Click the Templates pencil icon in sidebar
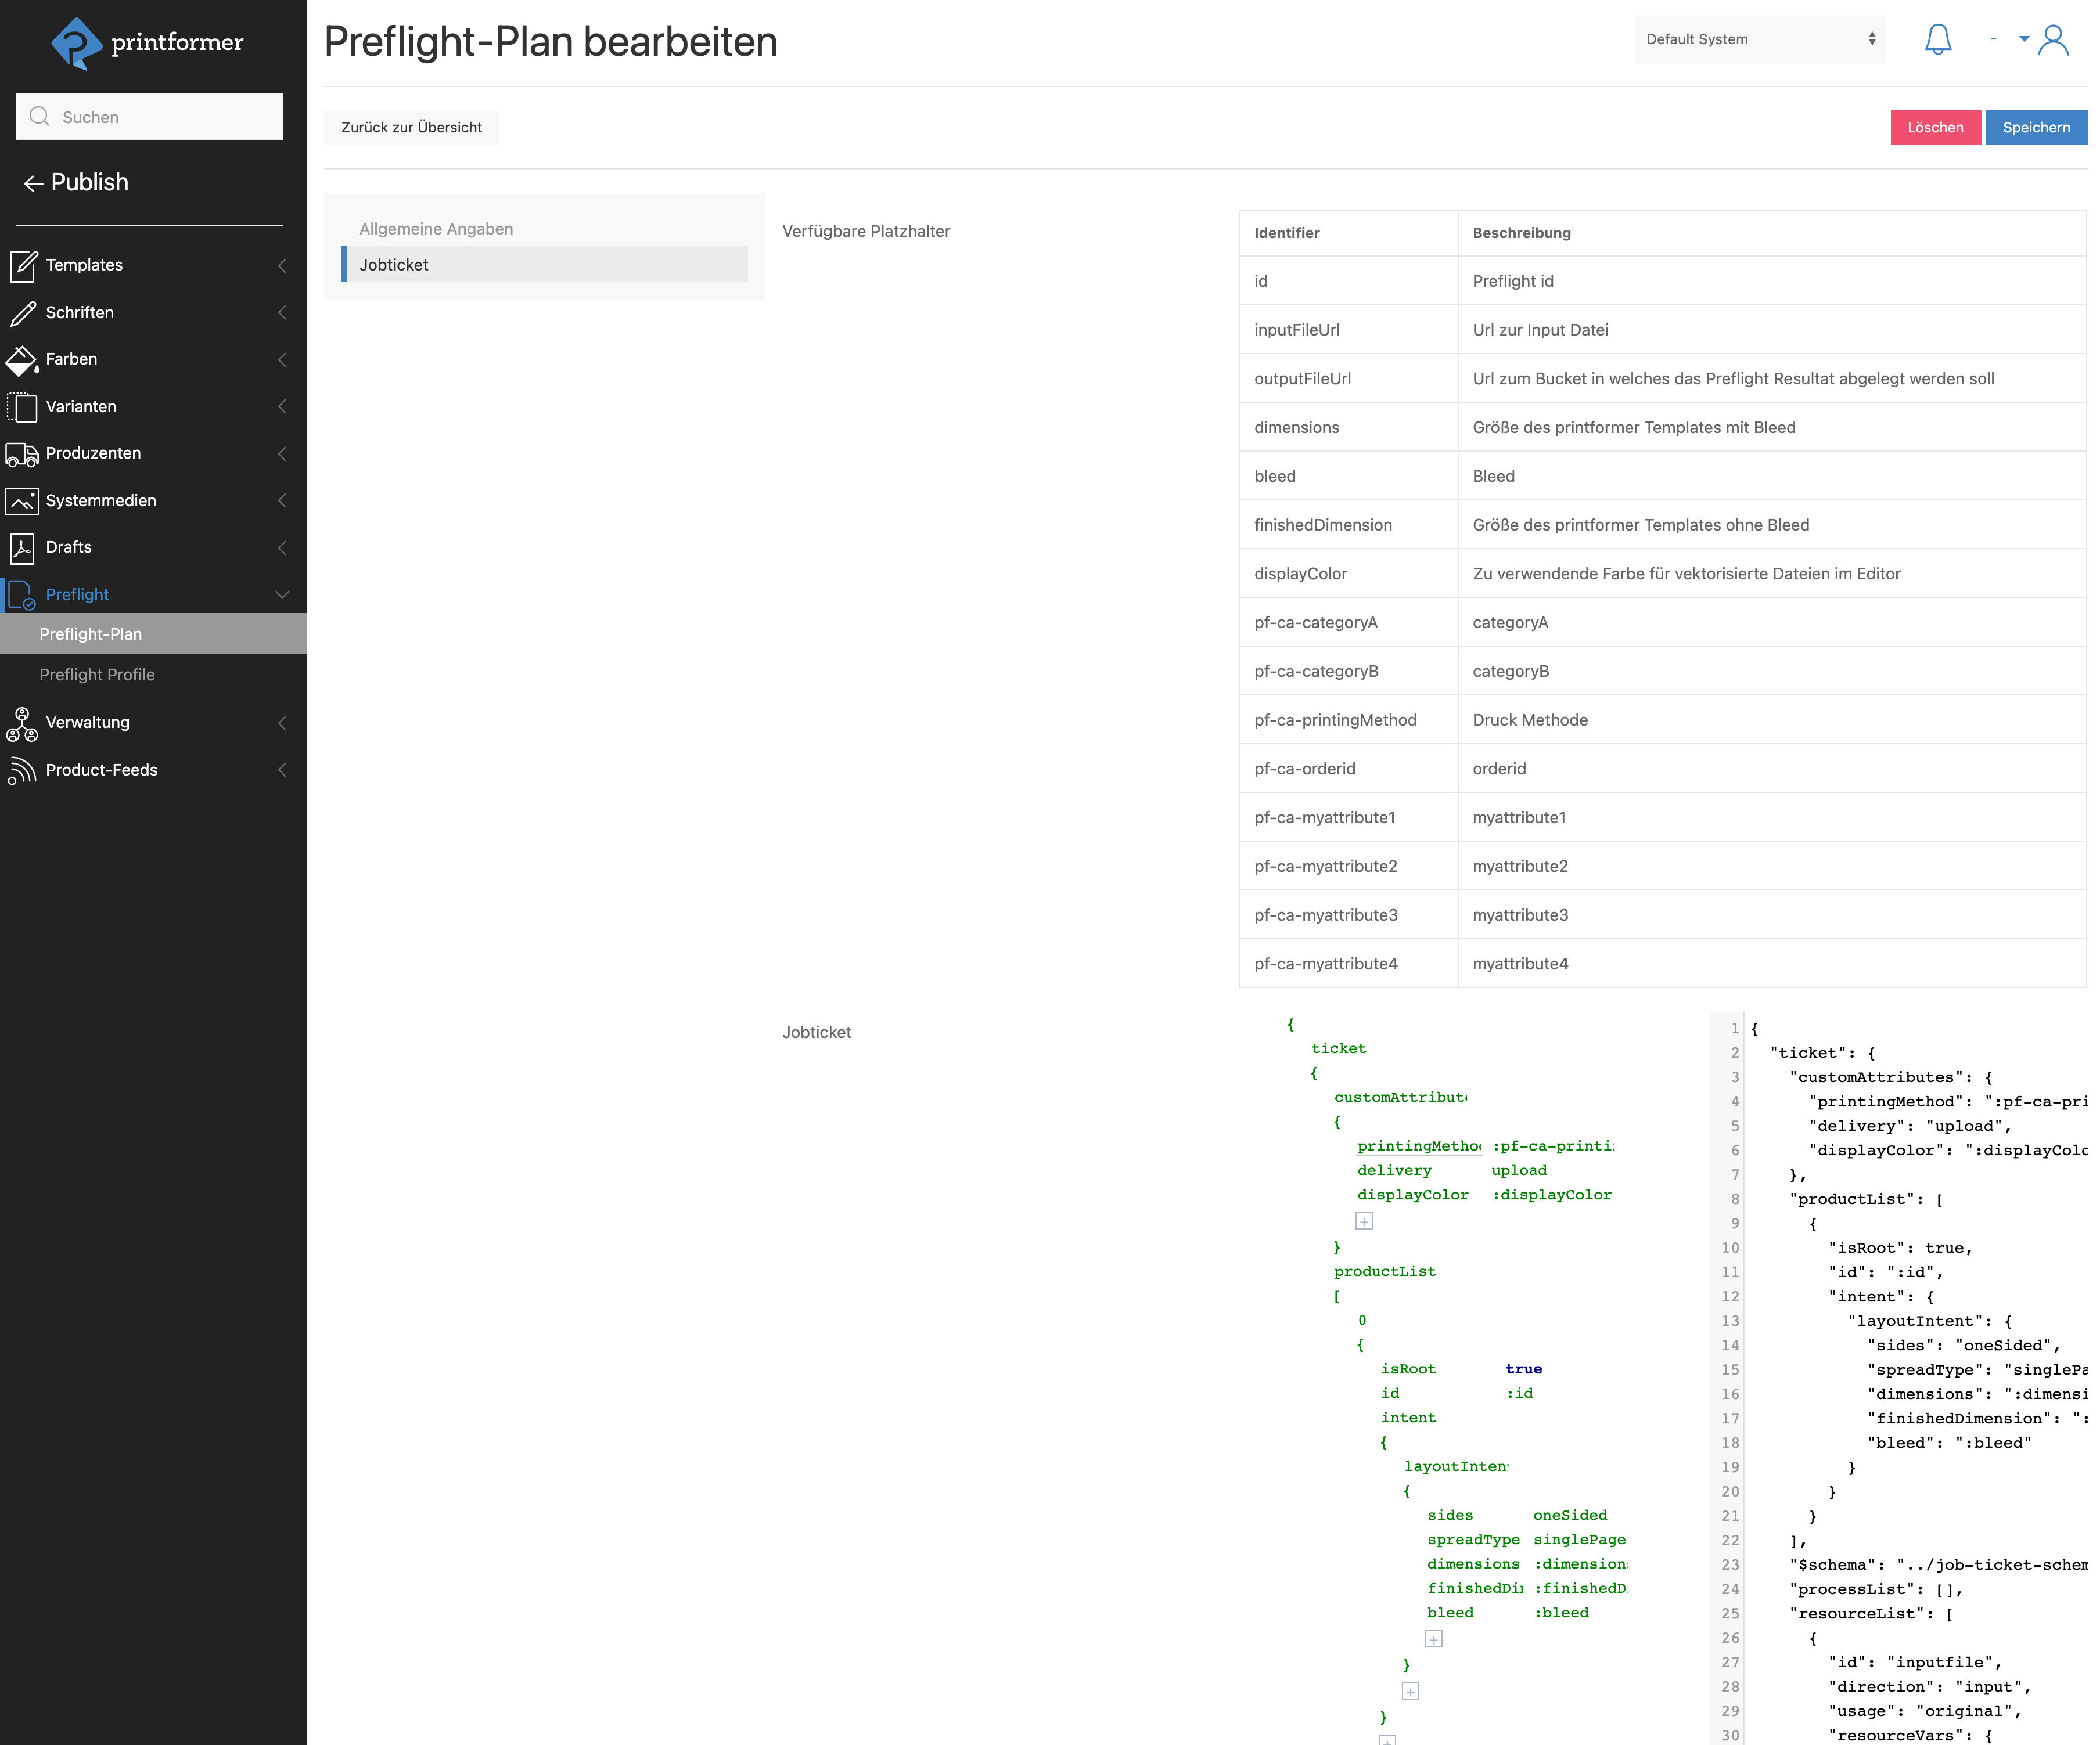2100x1745 pixels. point(22,266)
